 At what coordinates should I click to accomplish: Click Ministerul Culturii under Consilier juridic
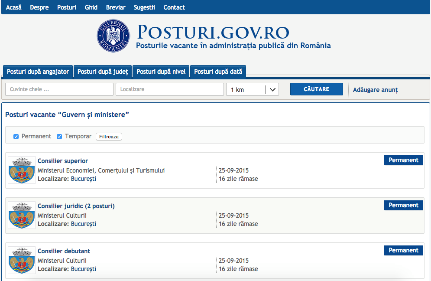pos(62,216)
